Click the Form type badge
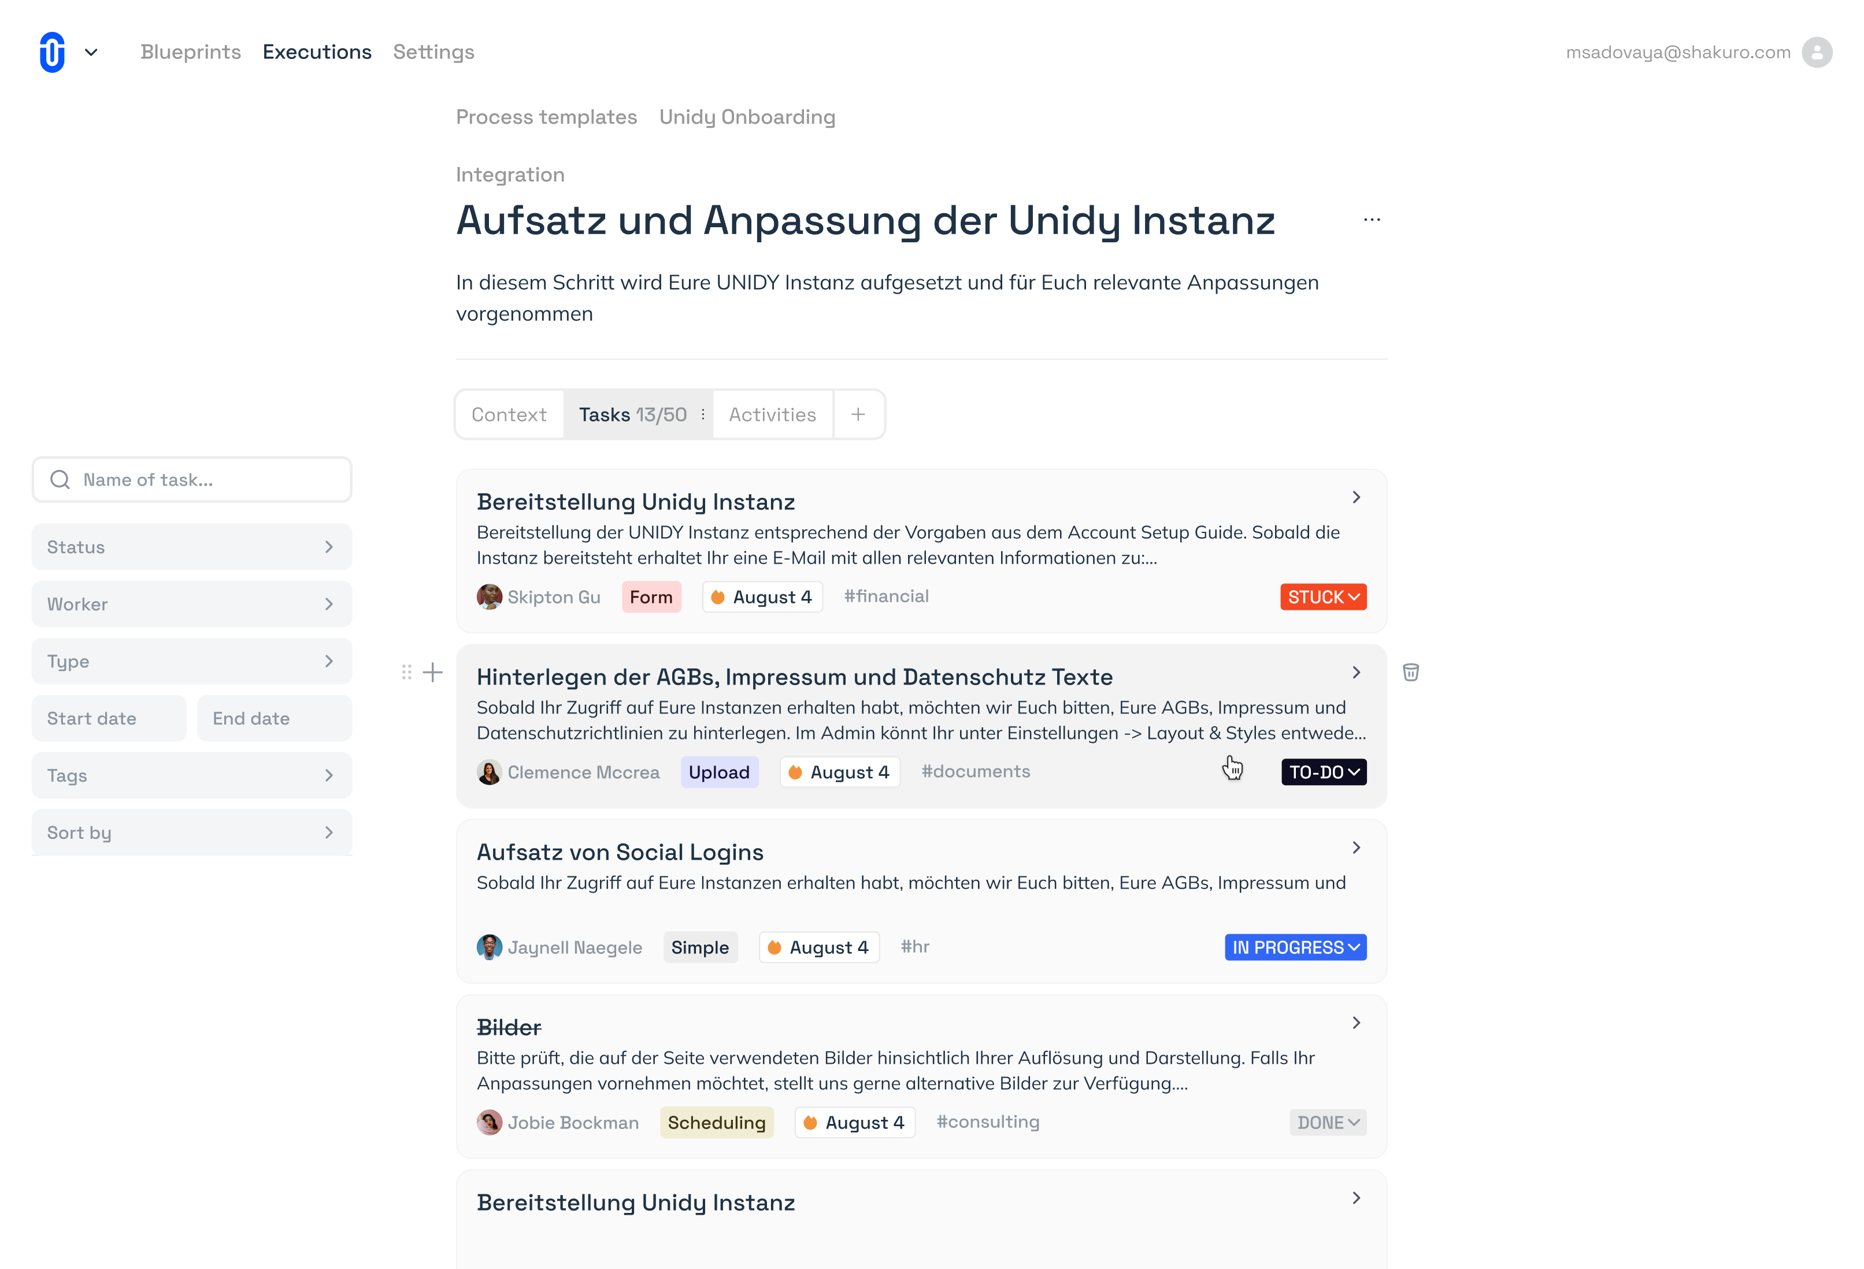Screen dimensions: 1864x1269 tap(651, 597)
